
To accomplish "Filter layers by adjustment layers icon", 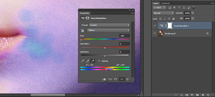I will [x=174, y=8].
